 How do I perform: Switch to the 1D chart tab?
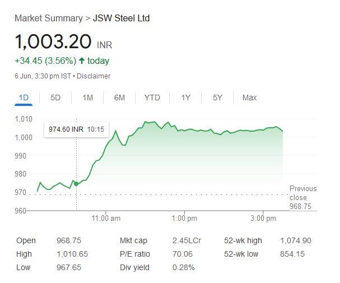[24, 98]
